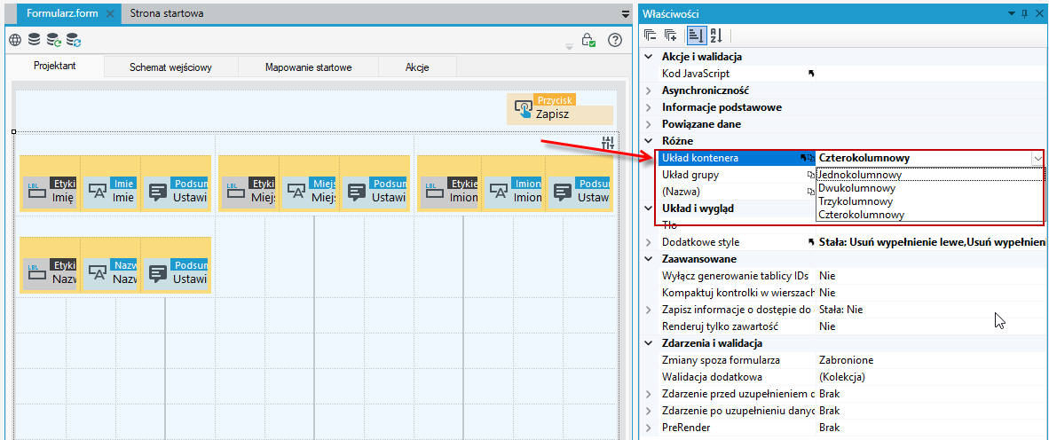The height and width of the screenshot is (440, 1049).
Task: Open the container settings sliders icon
Action: (x=607, y=143)
